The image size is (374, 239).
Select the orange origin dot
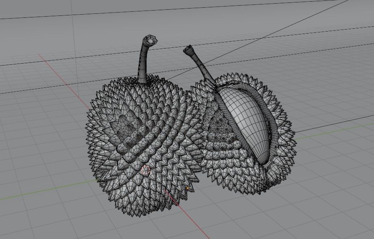point(188,188)
